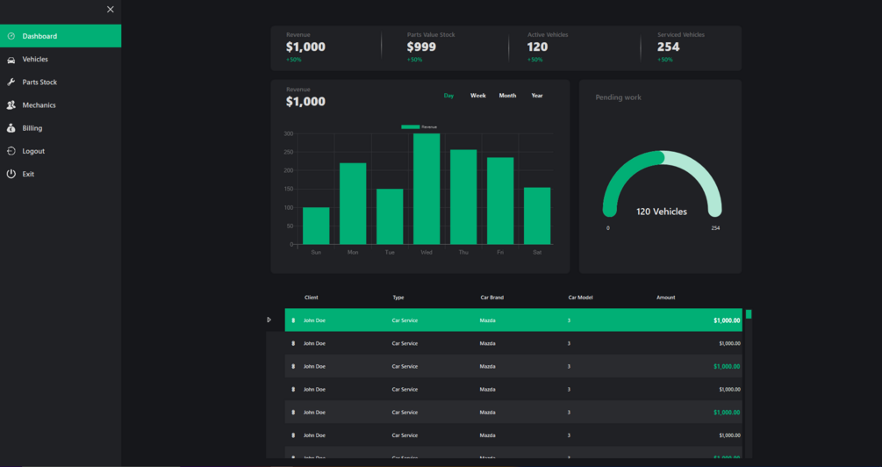The height and width of the screenshot is (467, 882).
Task: Click the "0" minimum label under gauge
Action: [608, 228]
